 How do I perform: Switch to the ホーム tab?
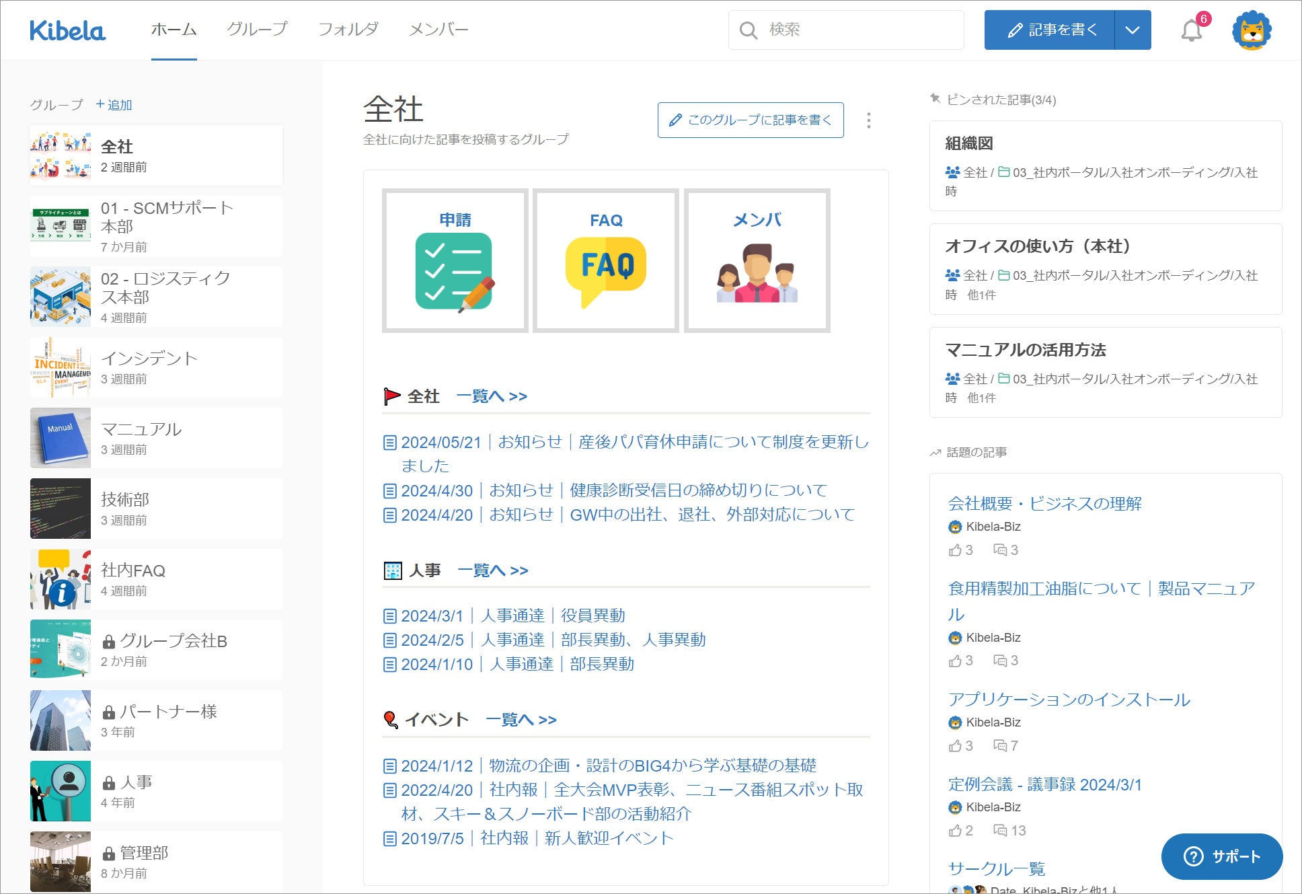[x=174, y=30]
